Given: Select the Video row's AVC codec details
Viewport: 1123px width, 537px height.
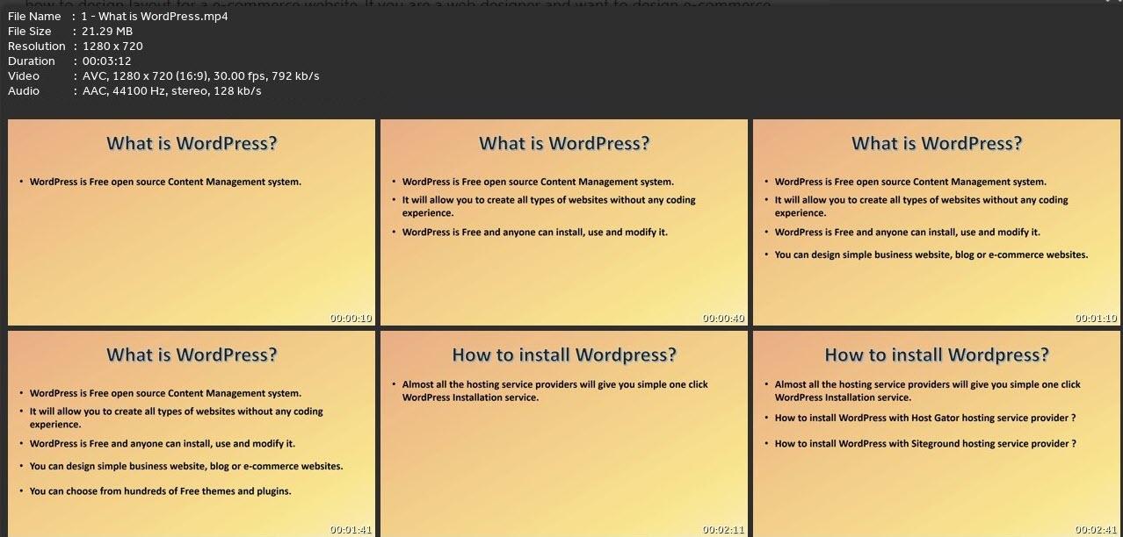Looking at the screenshot, I should 201,75.
